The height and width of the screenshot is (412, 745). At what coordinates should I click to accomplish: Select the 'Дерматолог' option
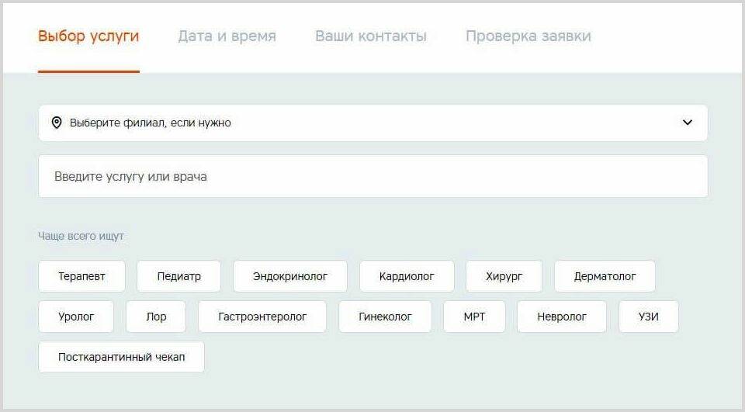[605, 276]
